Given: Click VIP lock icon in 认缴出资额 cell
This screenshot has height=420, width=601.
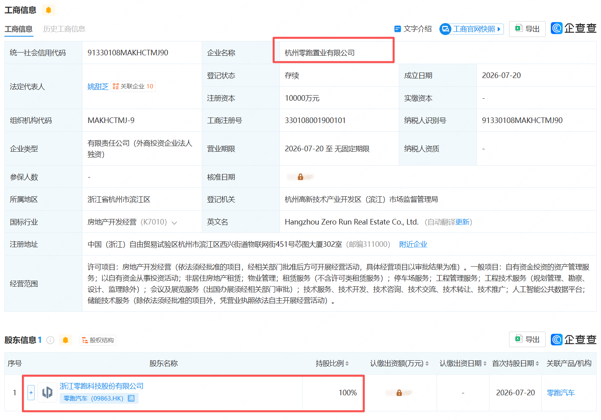Looking at the screenshot, I should (x=399, y=393).
